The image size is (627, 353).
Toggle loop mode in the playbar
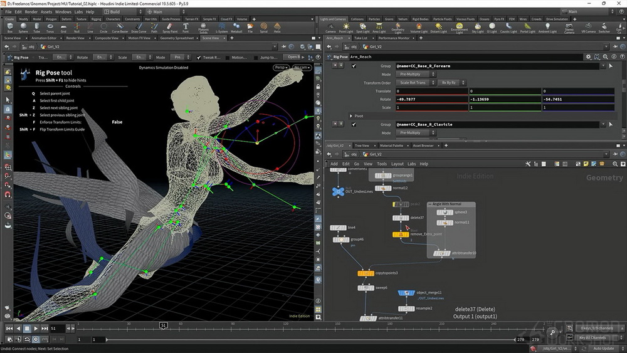click(27, 339)
